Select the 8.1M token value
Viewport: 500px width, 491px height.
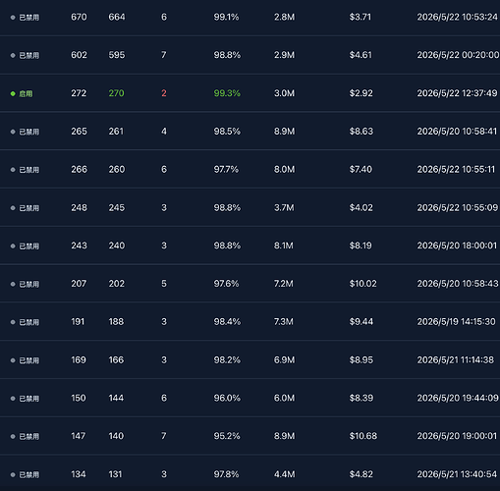[x=284, y=245]
